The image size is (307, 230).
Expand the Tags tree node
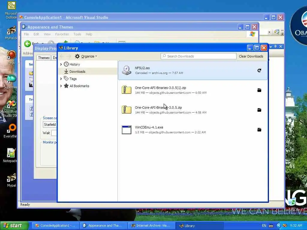(x=61, y=79)
